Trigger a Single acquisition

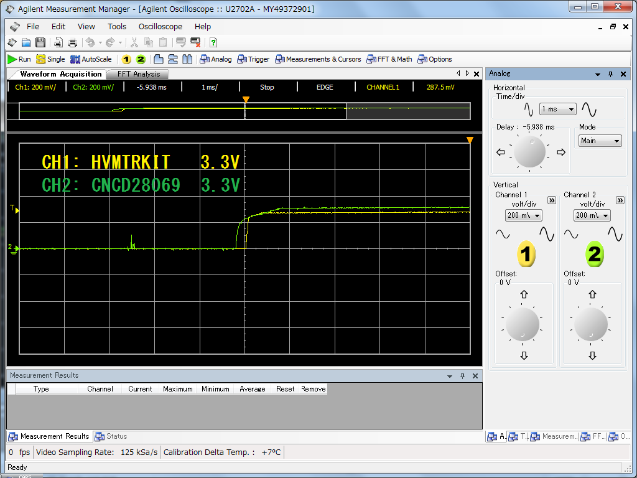[x=50, y=59]
